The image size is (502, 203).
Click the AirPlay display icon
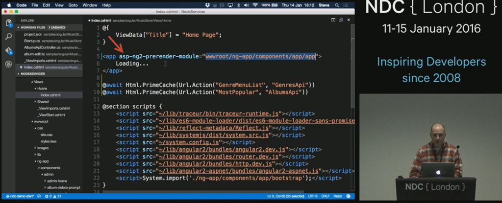point(230,5)
